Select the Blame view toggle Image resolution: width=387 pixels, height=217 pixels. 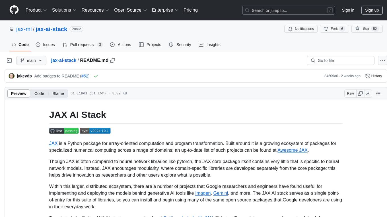58,93
